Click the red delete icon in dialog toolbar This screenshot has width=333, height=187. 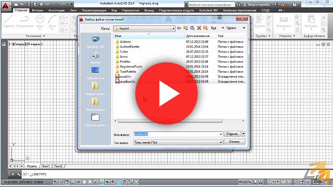(x=199, y=28)
